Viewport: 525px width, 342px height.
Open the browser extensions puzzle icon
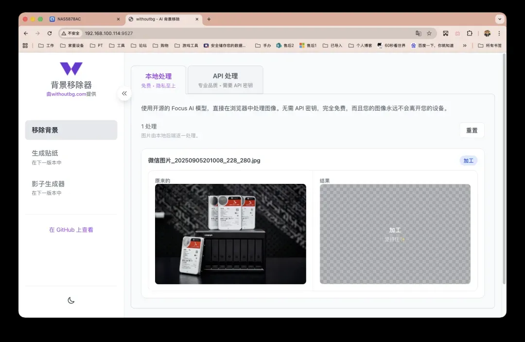[x=470, y=33]
